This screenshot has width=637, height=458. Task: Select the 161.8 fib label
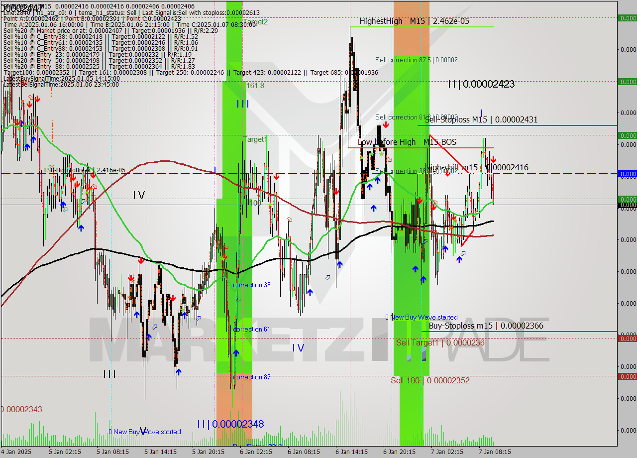[x=255, y=86]
